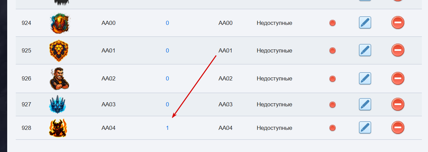Image resolution: width=428 pixels, height=152 pixels.
Task: Click the '0' count link in row 926
Action: point(167,79)
